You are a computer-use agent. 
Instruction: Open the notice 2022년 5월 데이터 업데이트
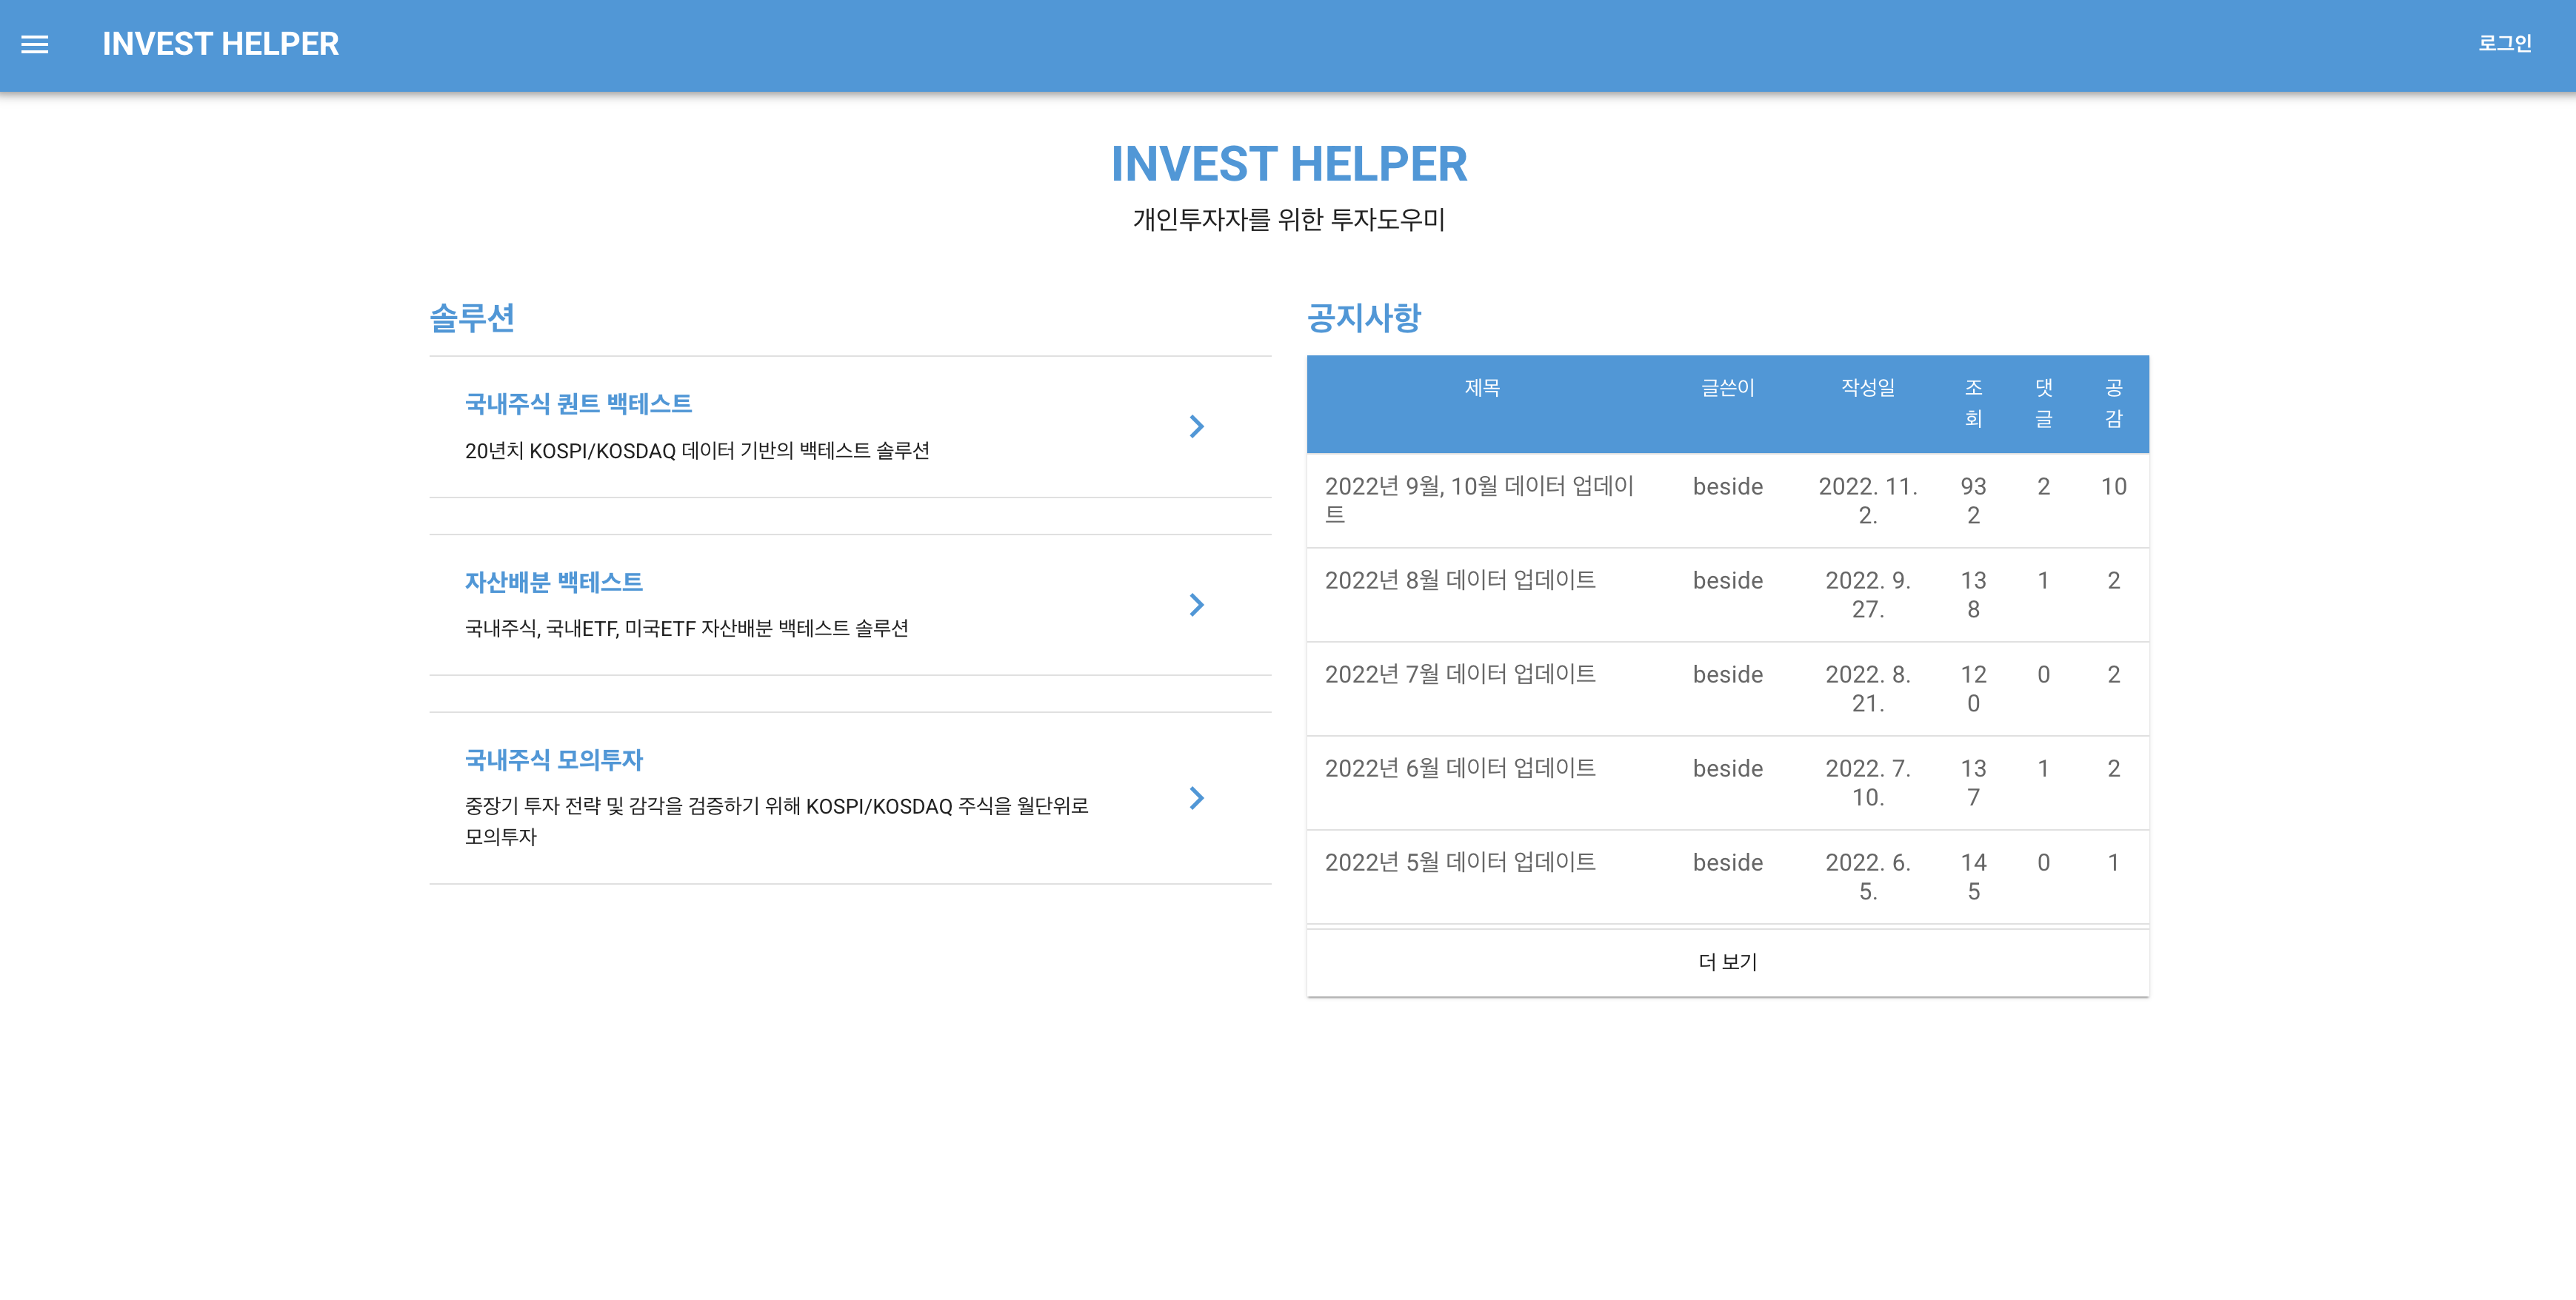1459,862
